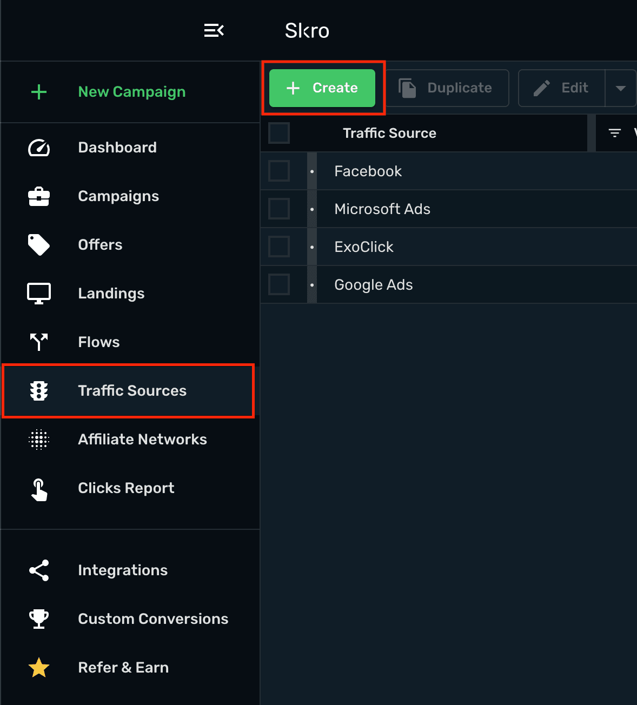Open Custom Conversions
This screenshot has width=637, height=705.
tap(130, 619)
